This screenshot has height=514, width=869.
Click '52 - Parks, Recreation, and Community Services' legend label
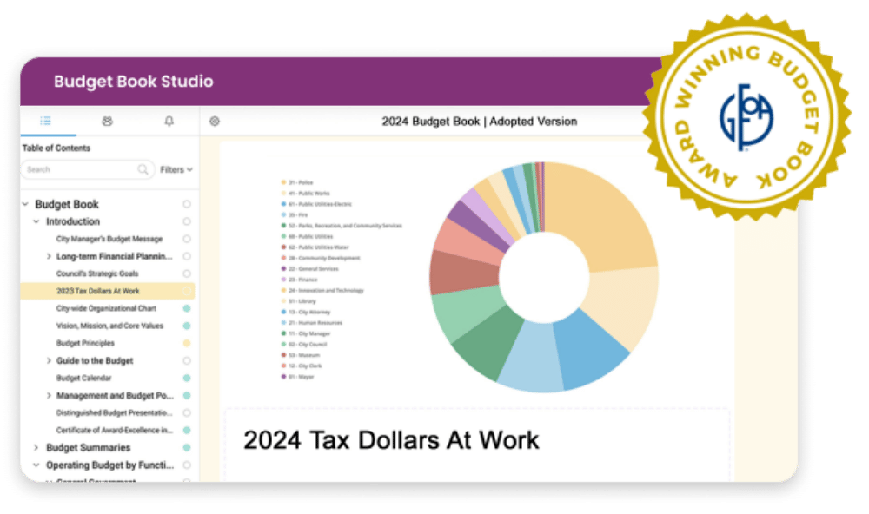coord(345,226)
